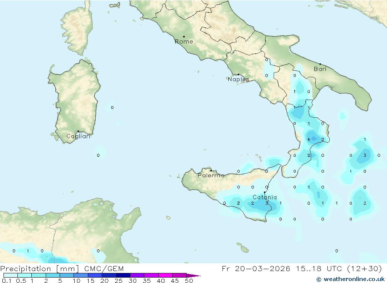The image size is (387, 283).
Task: Click the Palermo city label
Action: pos(211,175)
